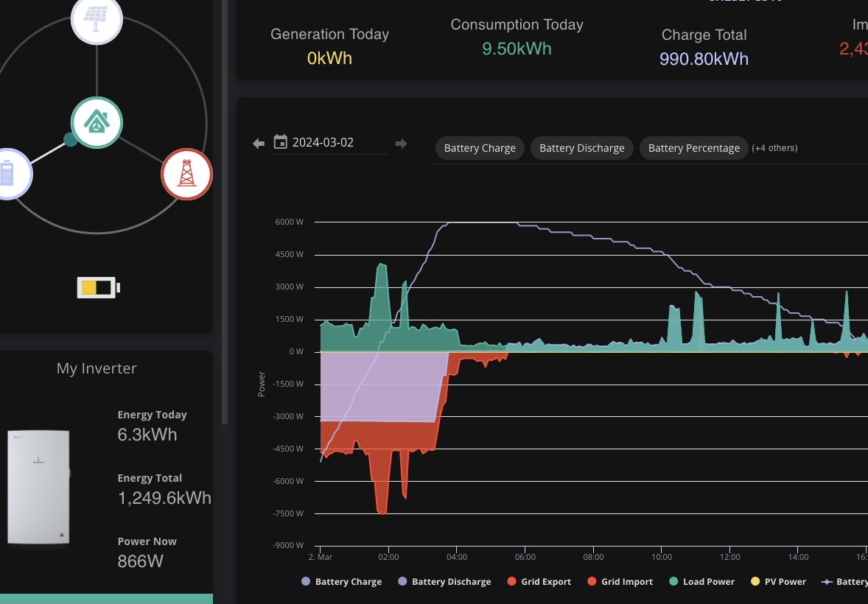Toggle Grid Export legend series
868x604 pixels.
539,581
